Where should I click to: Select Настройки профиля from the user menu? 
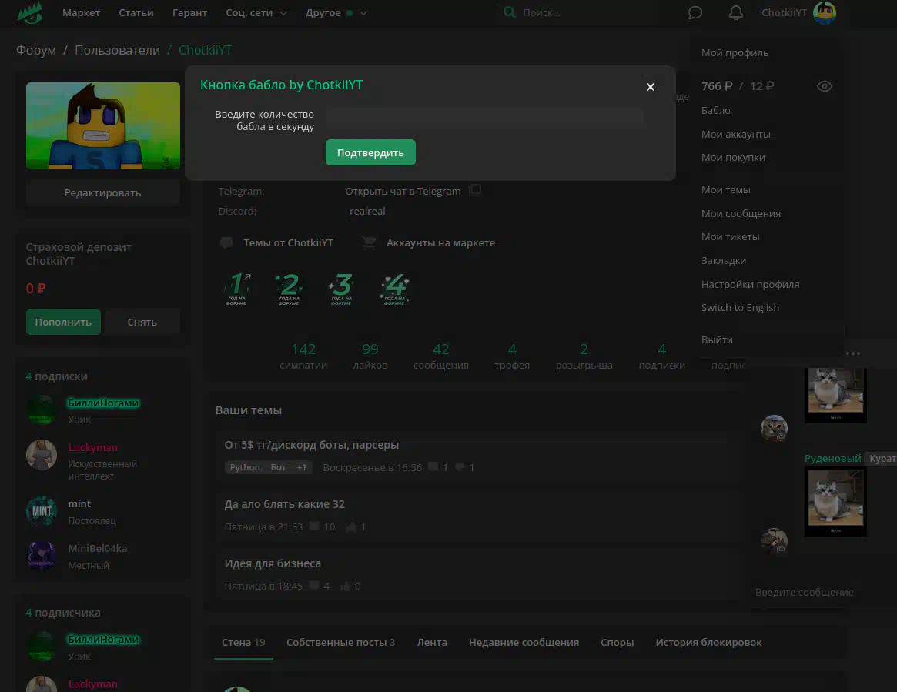coord(750,284)
